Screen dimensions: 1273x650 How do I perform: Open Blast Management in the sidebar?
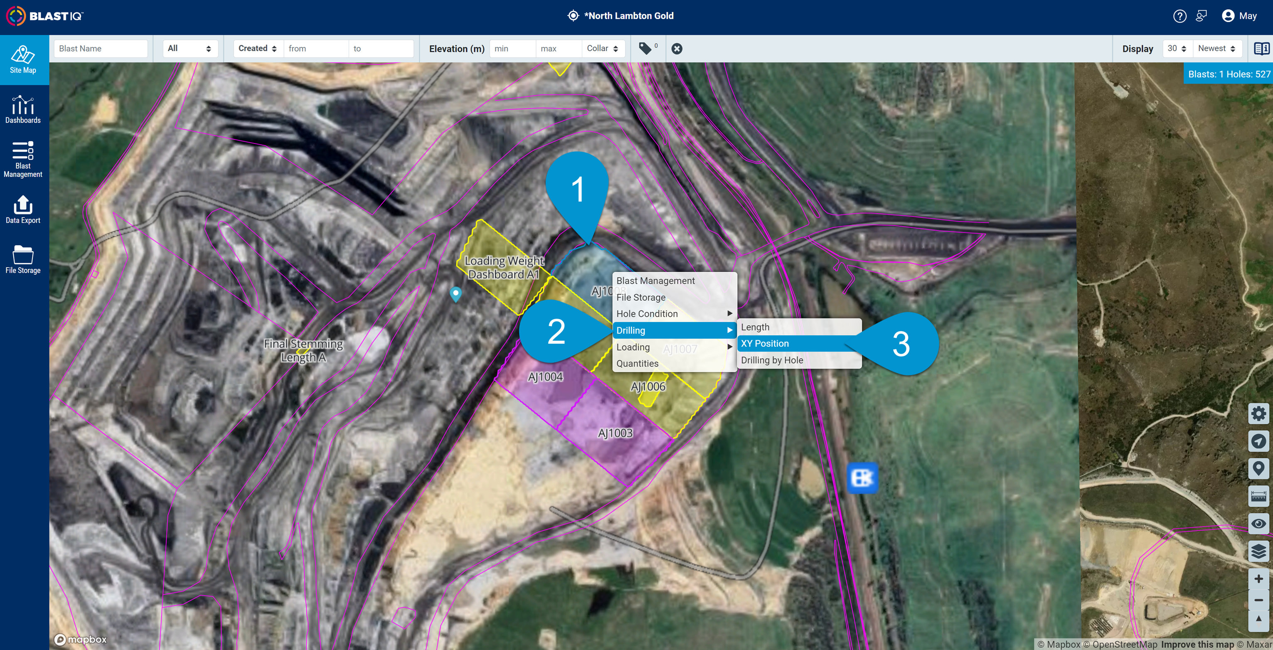click(x=23, y=159)
